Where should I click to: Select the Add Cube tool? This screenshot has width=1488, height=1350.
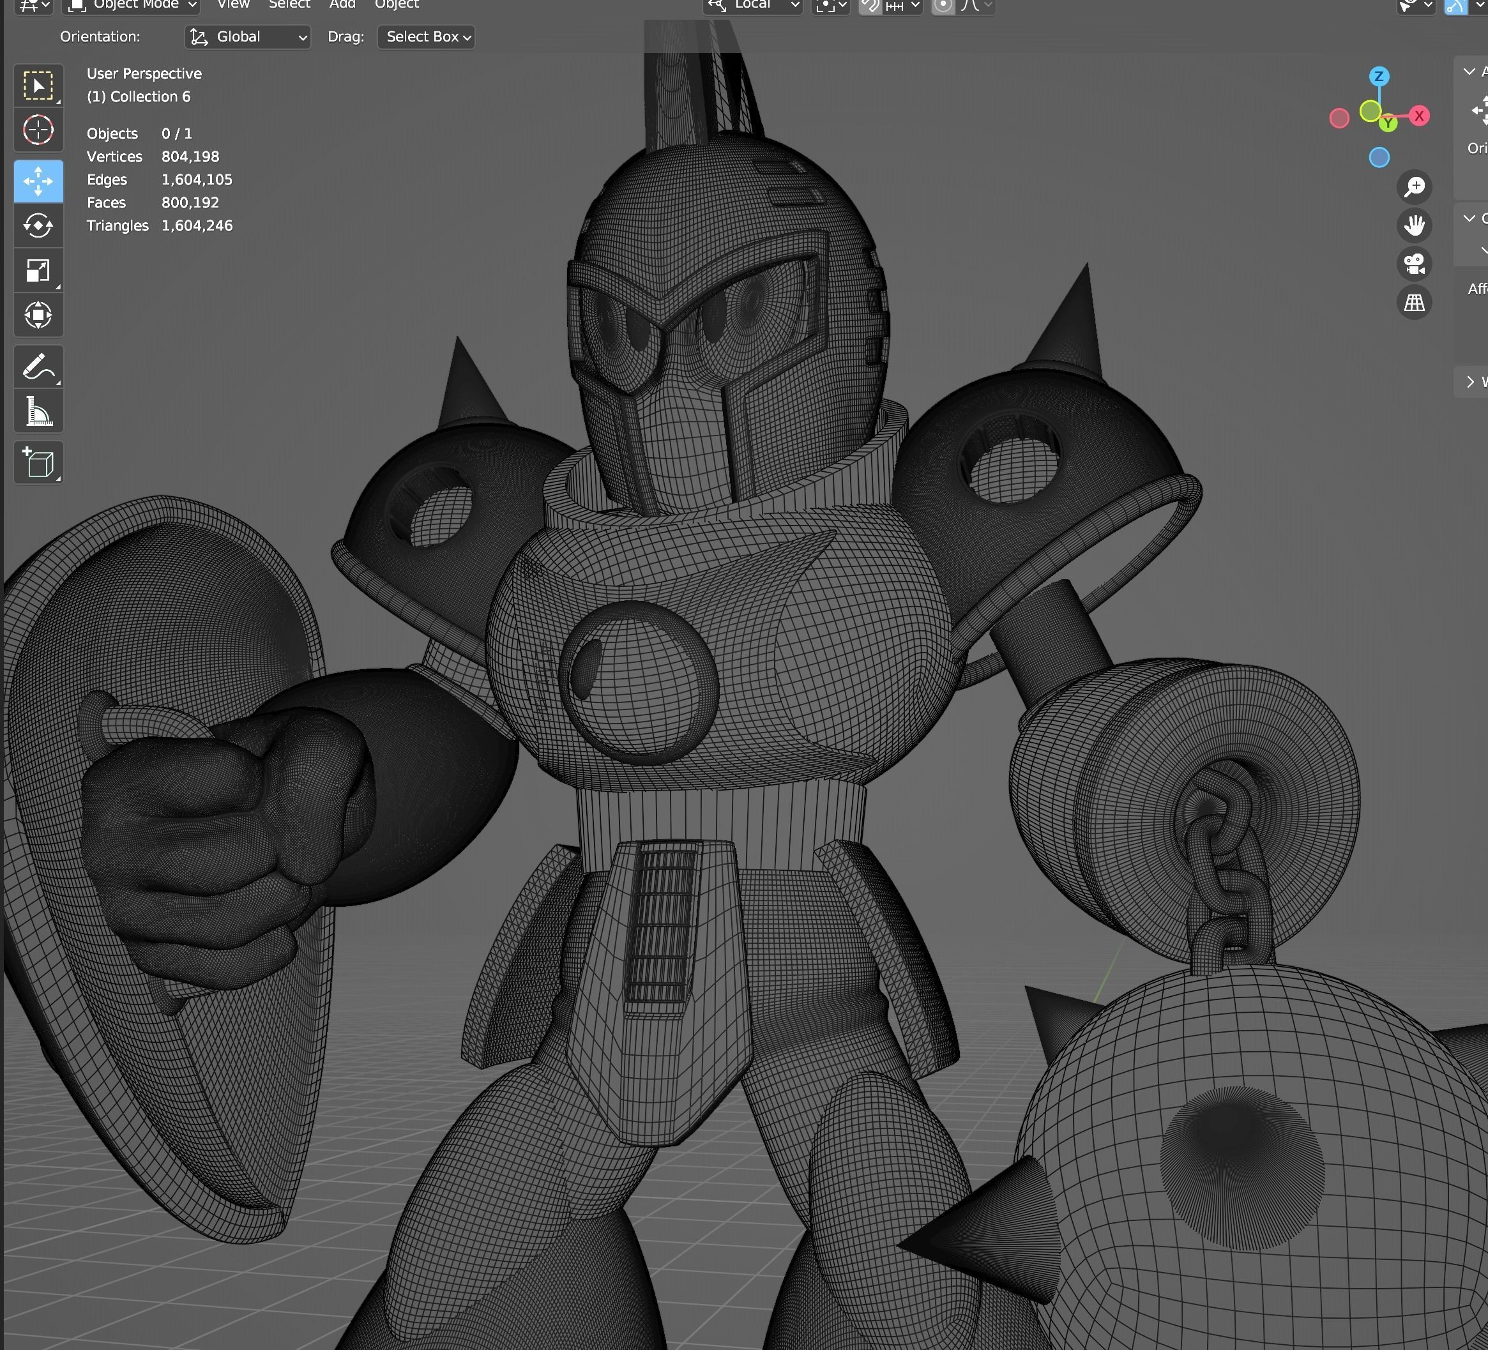(x=38, y=463)
